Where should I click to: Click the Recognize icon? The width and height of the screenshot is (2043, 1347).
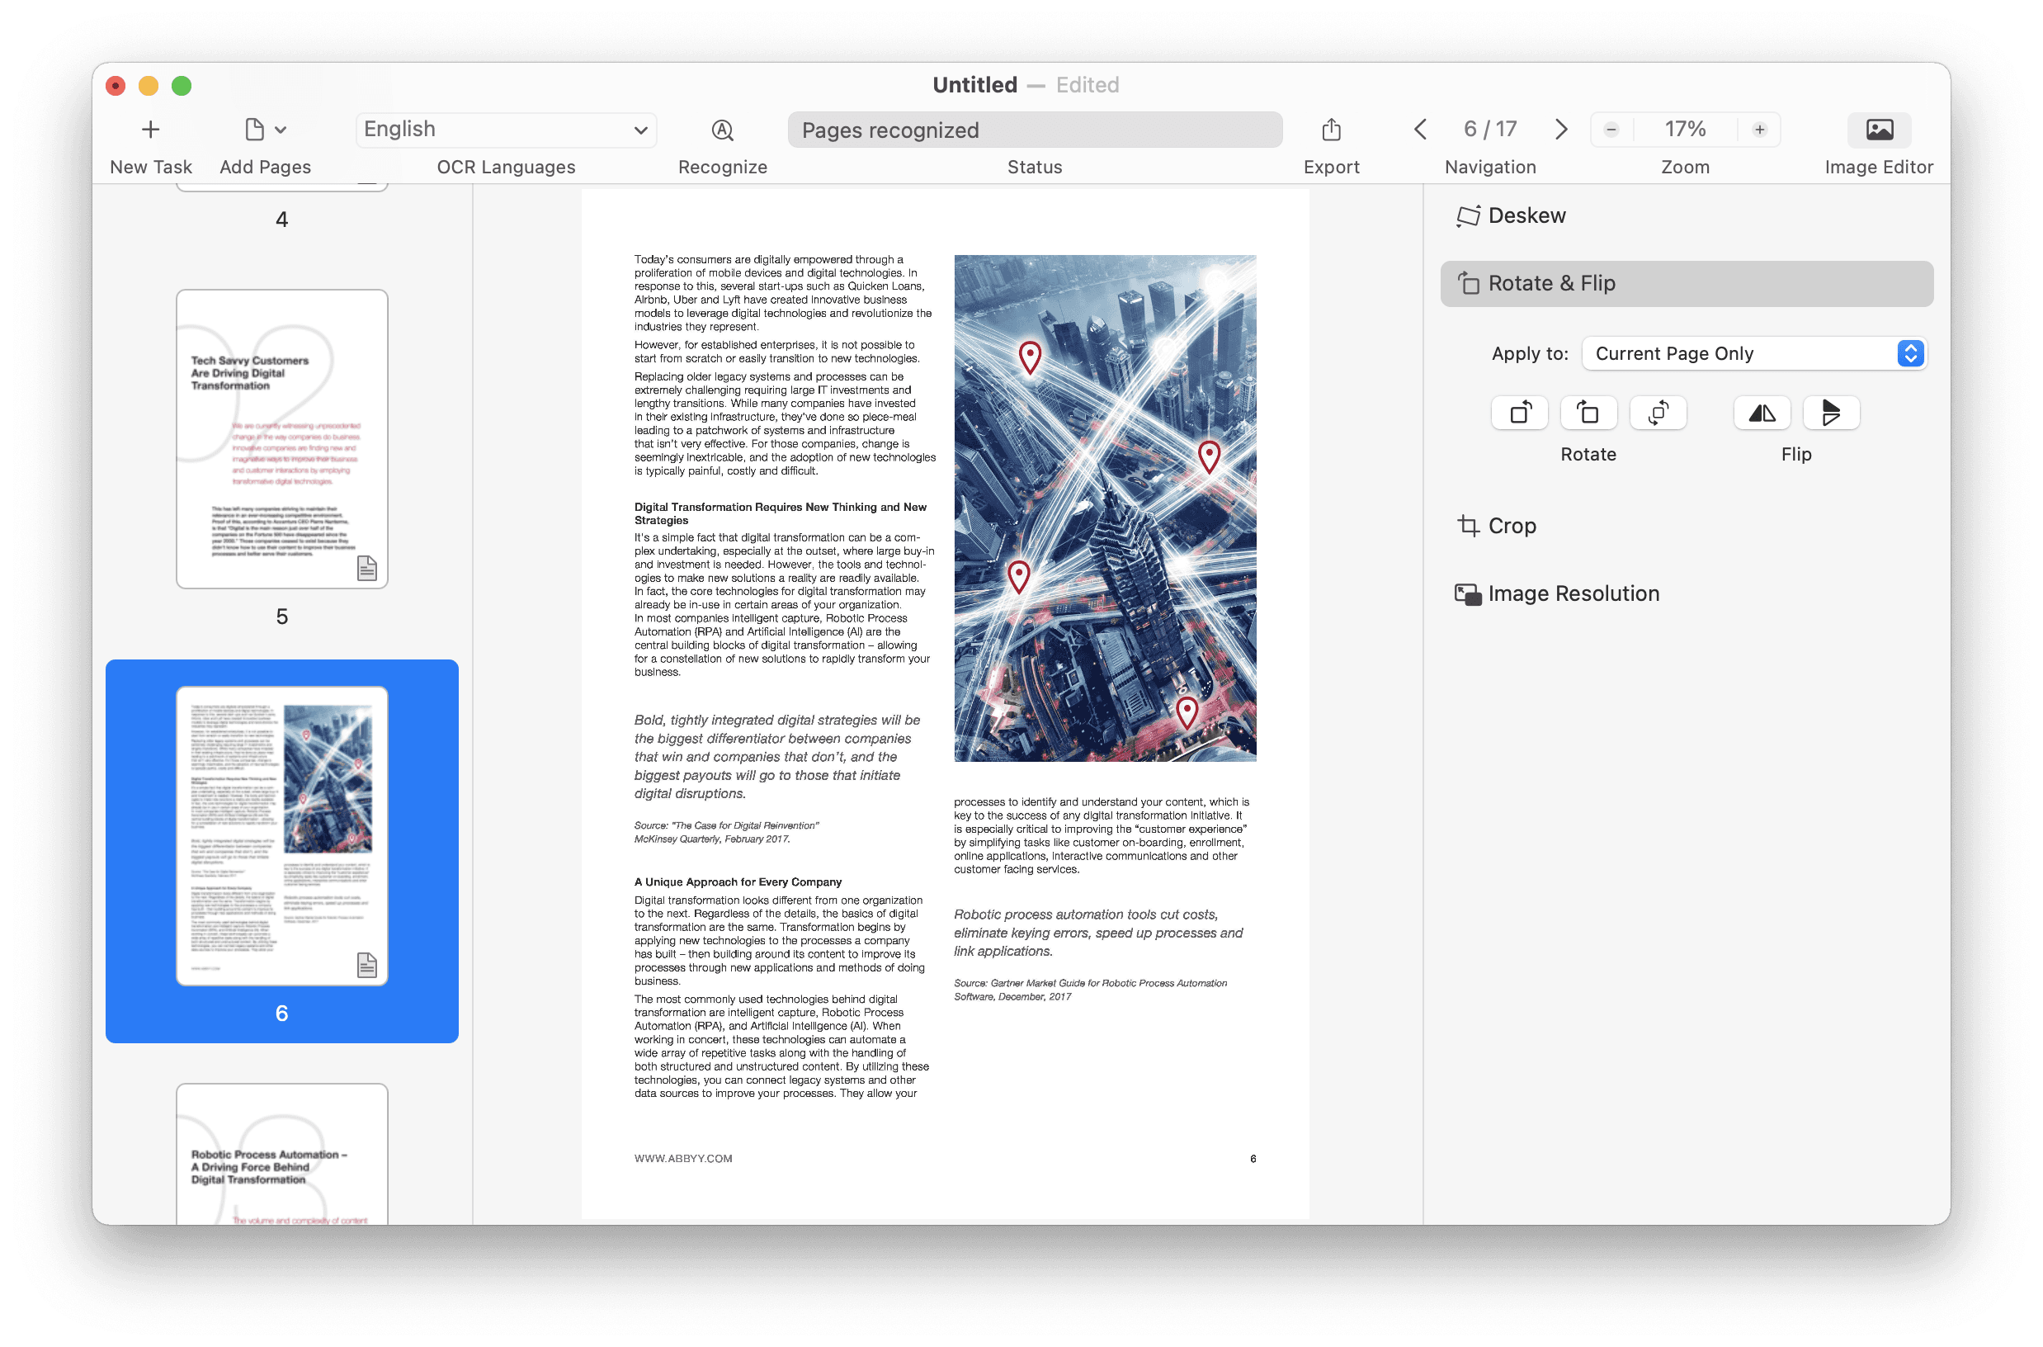click(x=722, y=130)
